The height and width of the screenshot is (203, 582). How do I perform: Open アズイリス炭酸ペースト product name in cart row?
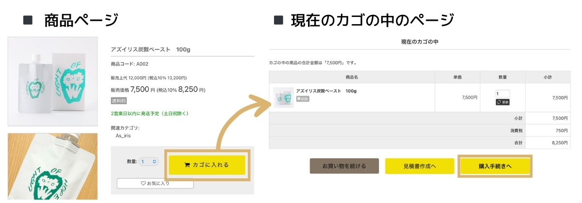tap(326, 91)
